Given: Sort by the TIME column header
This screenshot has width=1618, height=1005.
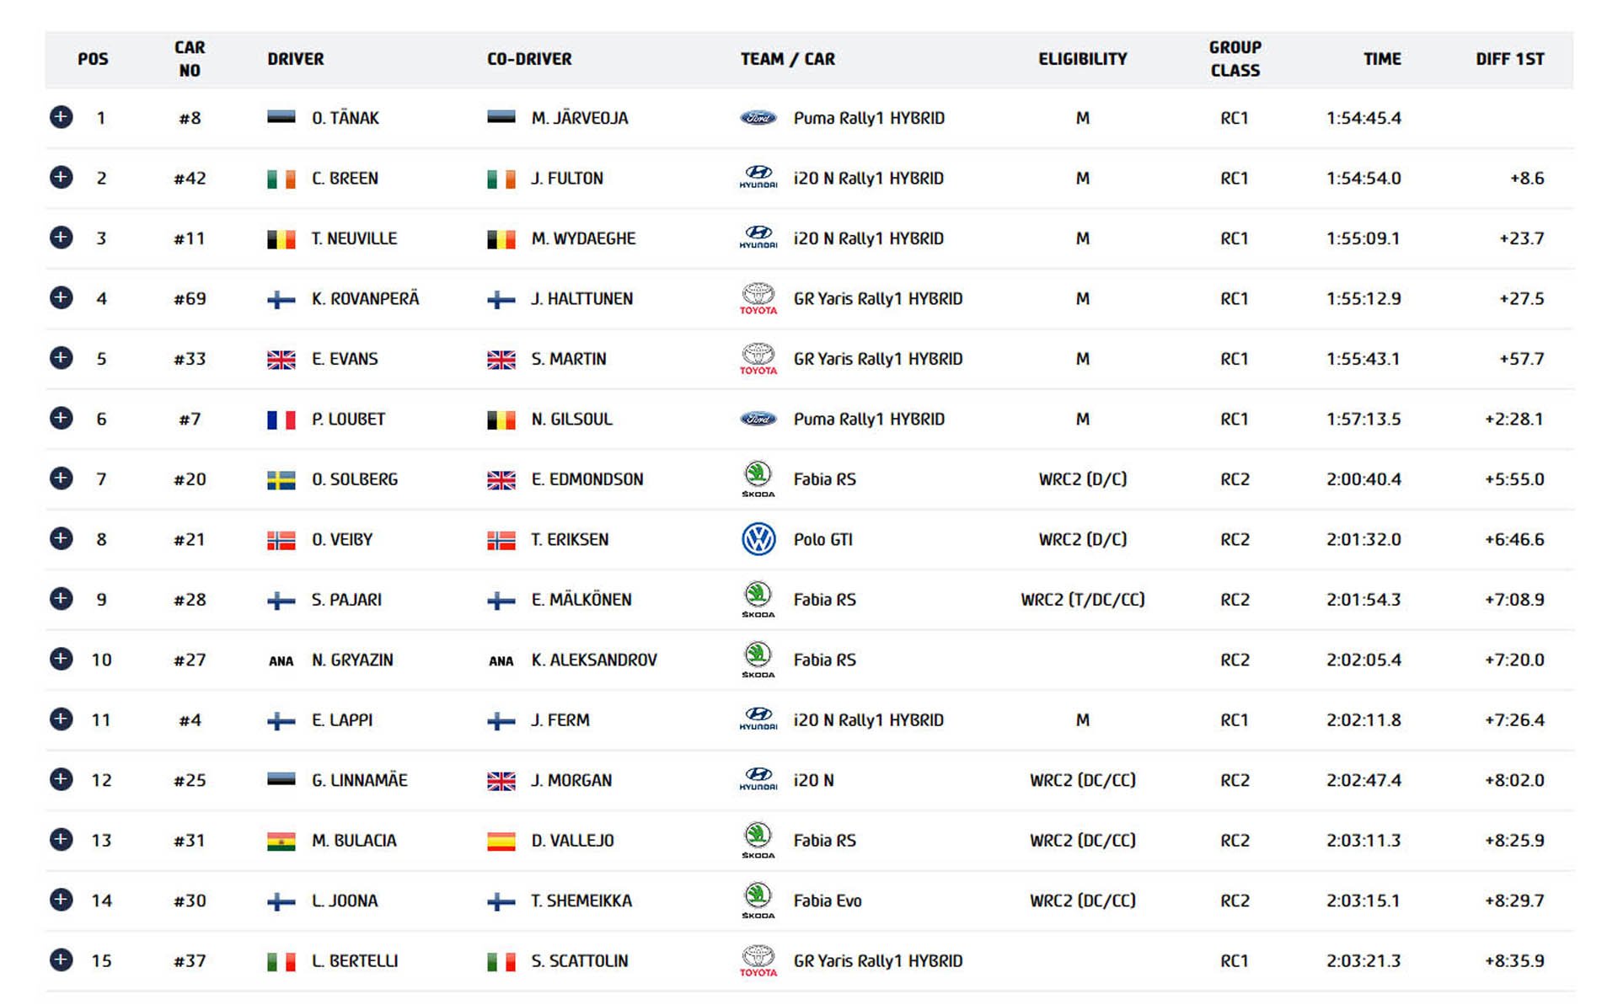Looking at the screenshot, I should click(1382, 59).
